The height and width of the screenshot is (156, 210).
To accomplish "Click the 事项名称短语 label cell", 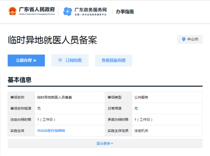I will tap(21, 108).
